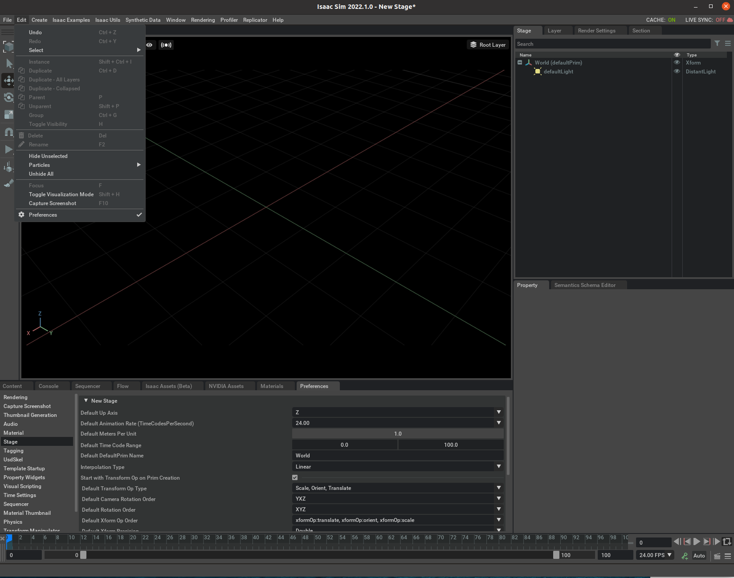Jump to the timeline start frame
The width and height of the screenshot is (734, 578).
(677, 542)
